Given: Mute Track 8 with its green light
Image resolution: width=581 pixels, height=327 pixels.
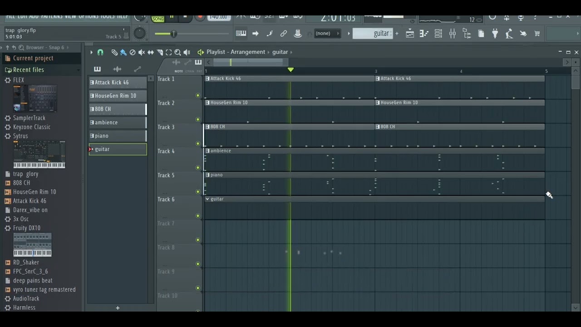Looking at the screenshot, I should (x=197, y=264).
